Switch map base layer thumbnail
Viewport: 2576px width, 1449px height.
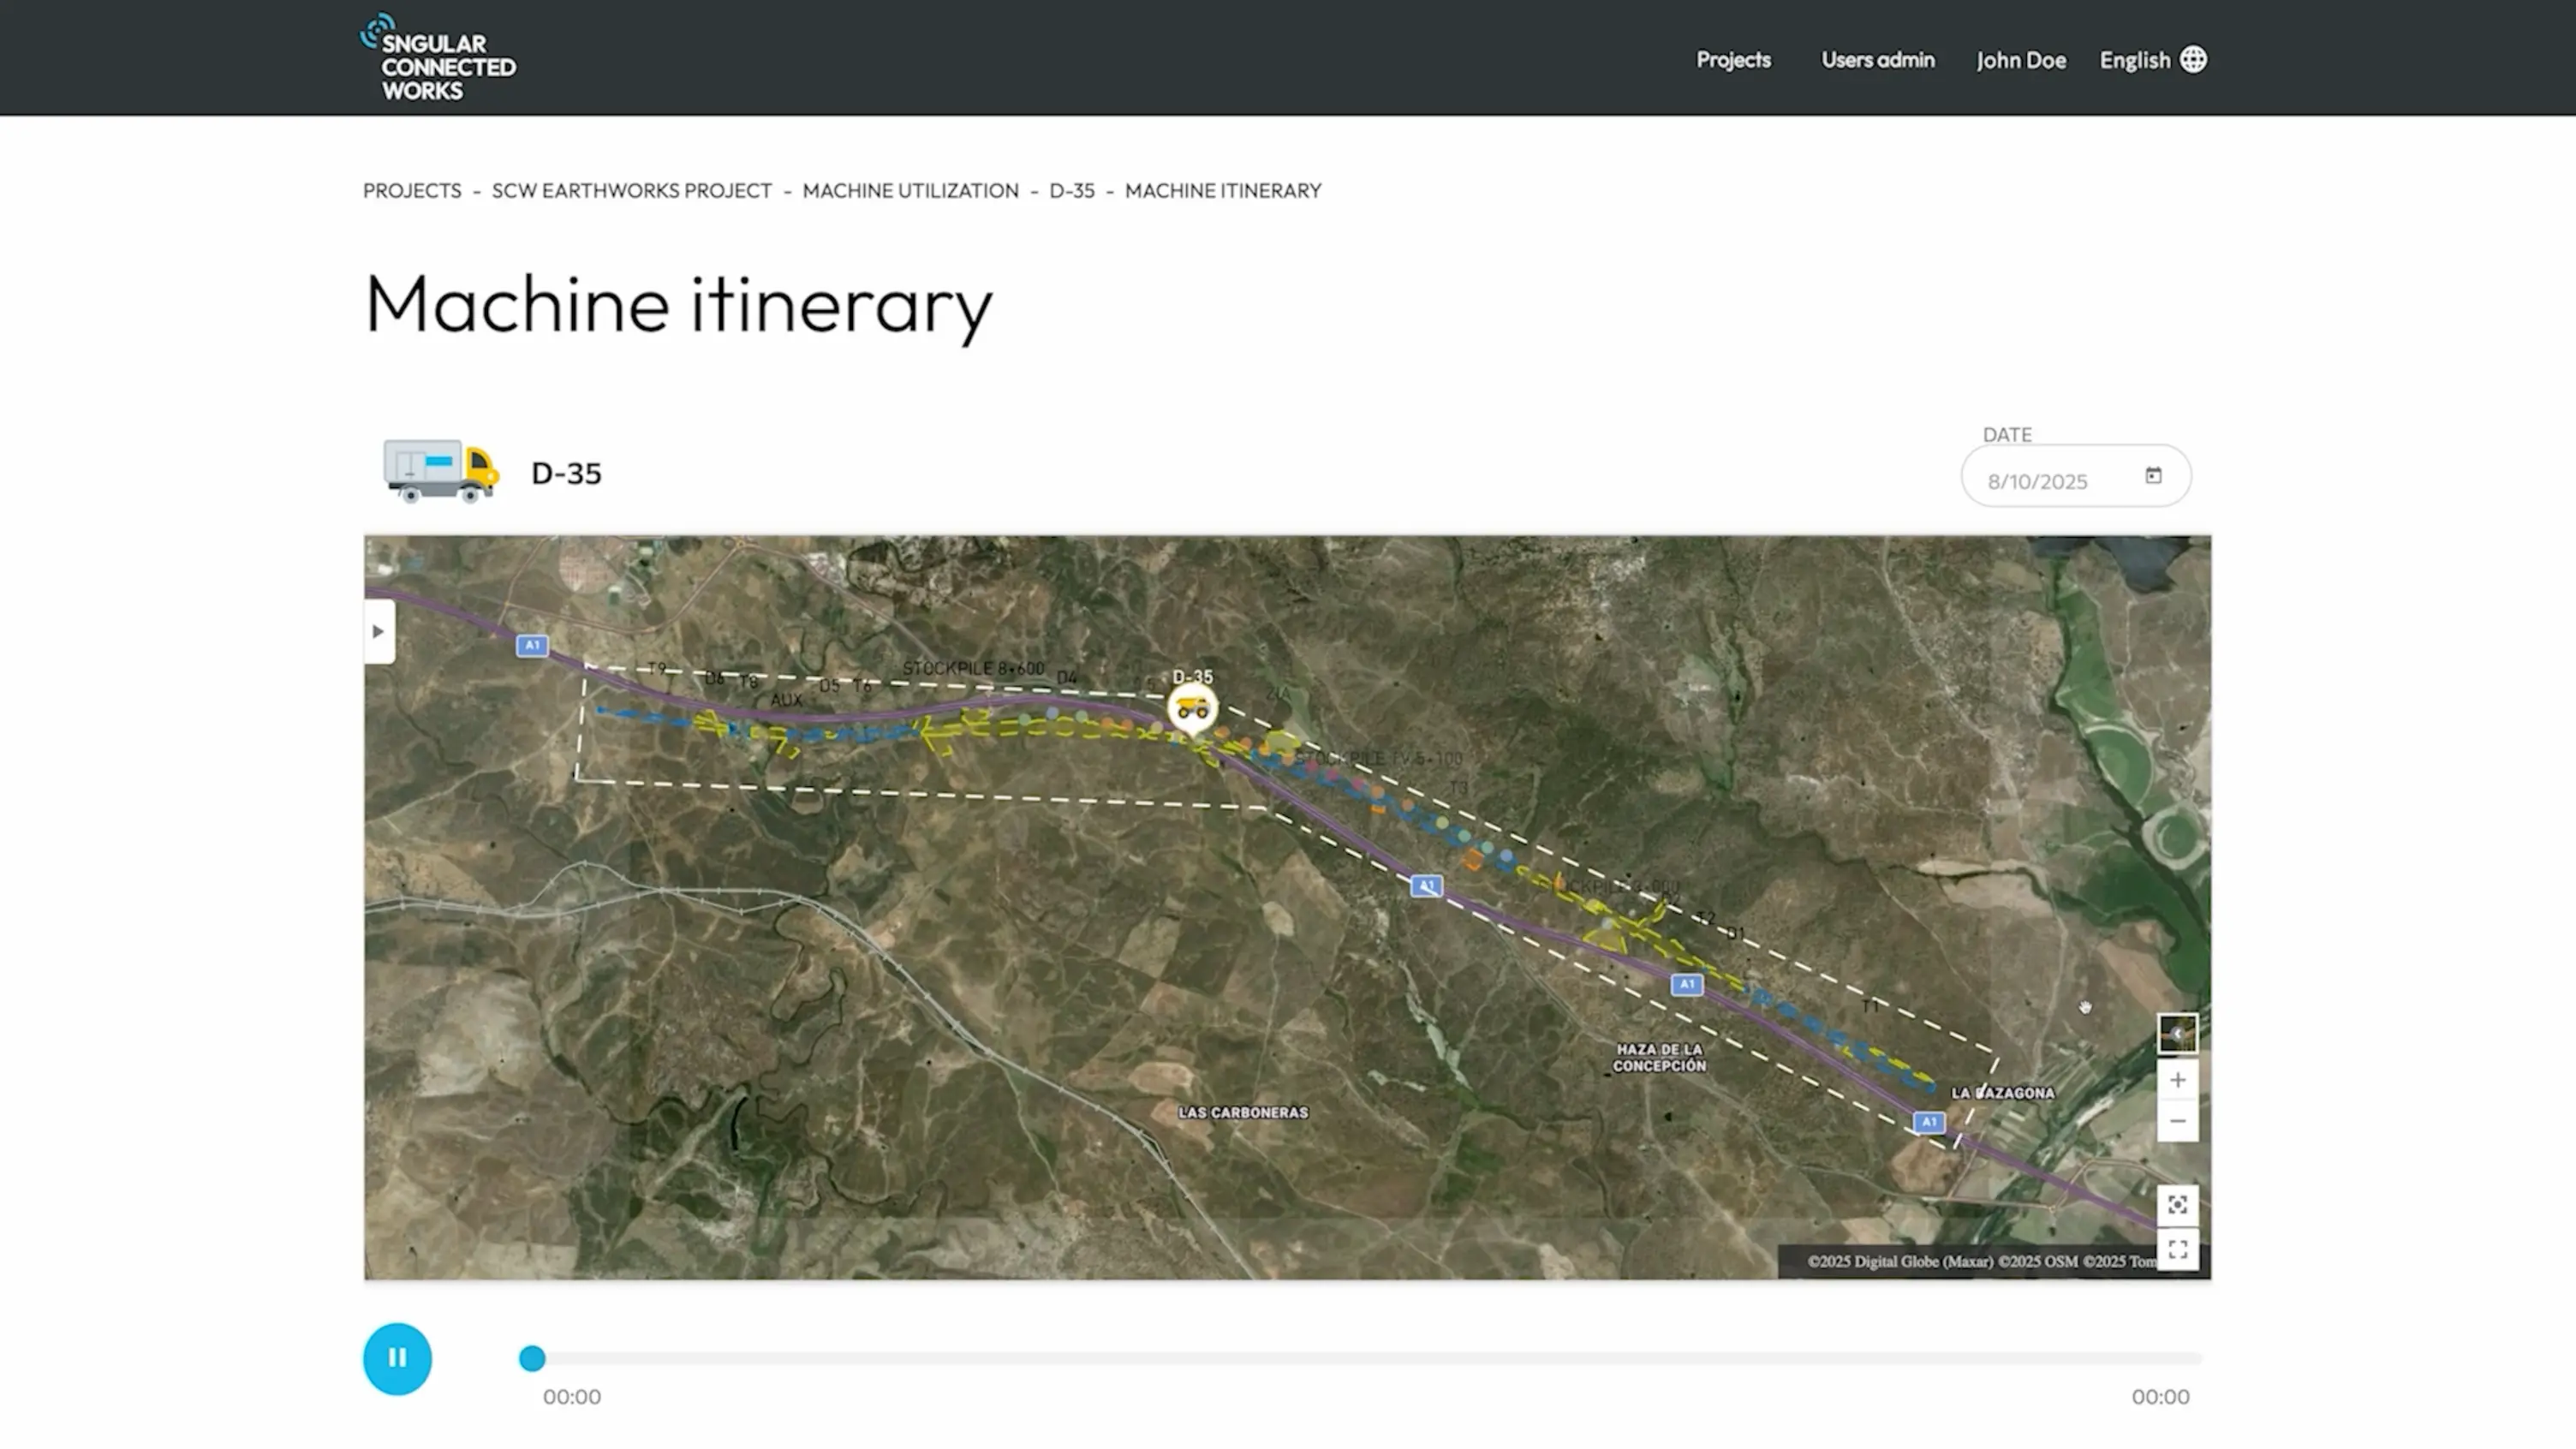tap(2177, 1033)
